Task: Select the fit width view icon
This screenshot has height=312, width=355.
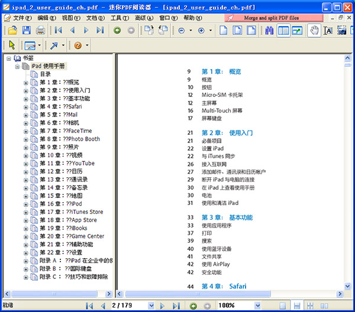Action: click(251, 30)
